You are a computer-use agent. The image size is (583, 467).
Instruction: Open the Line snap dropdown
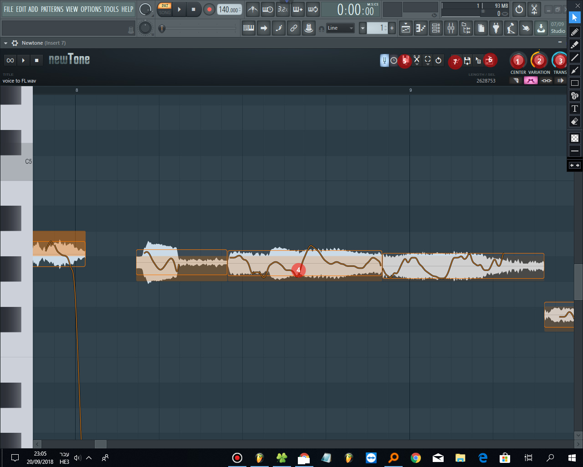[340, 28]
